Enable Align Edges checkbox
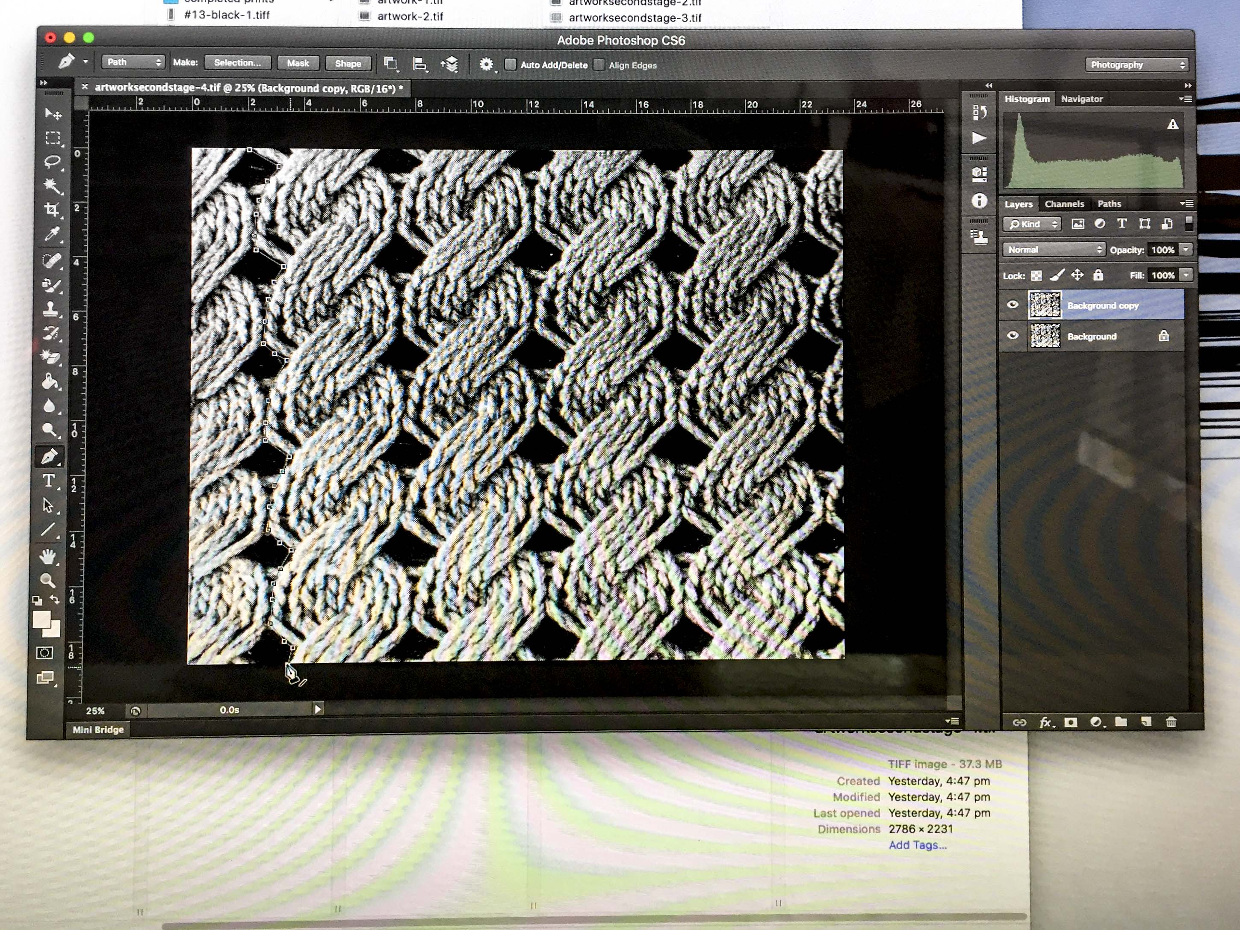Image resolution: width=1240 pixels, height=930 pixels. (x=599, y=65)
